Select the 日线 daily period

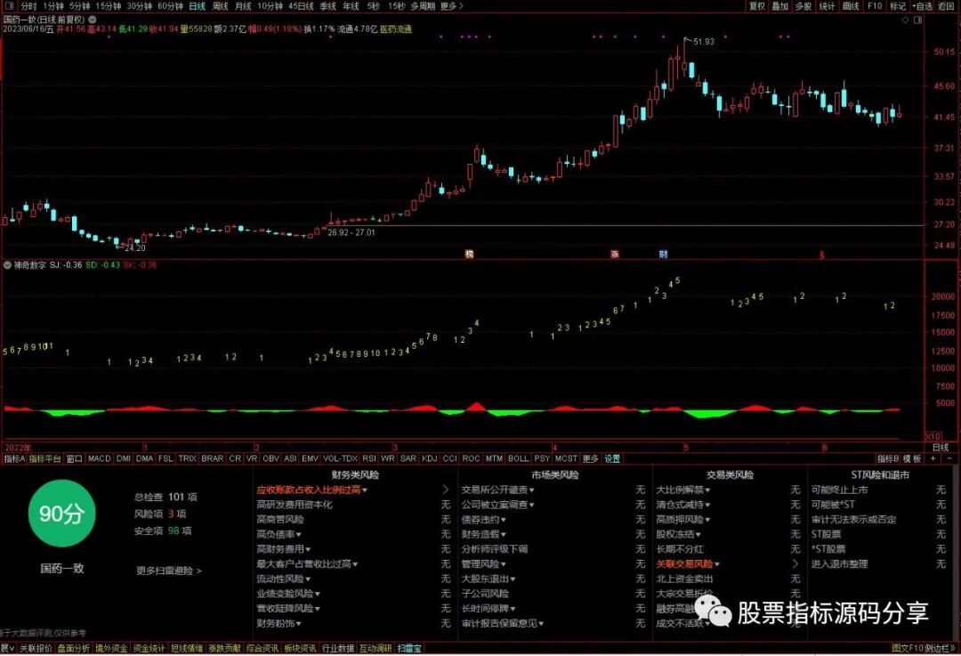[x=198, y=6]
